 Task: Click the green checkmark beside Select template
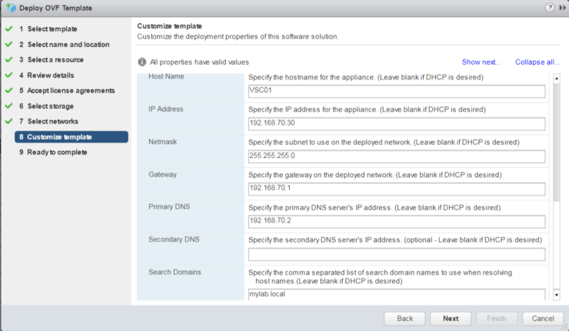click(8, 29)
